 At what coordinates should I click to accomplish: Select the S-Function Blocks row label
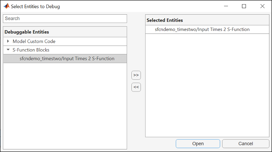point(31,50)
